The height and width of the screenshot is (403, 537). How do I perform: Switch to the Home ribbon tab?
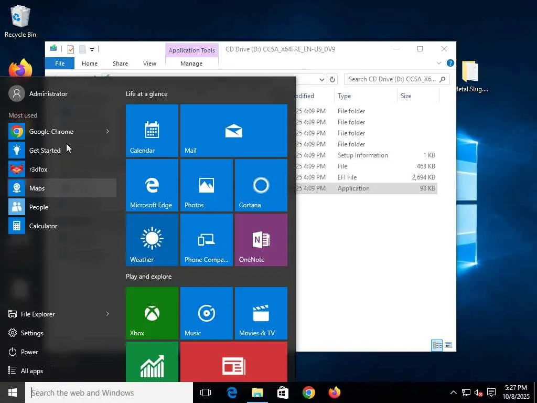(90, 63)
